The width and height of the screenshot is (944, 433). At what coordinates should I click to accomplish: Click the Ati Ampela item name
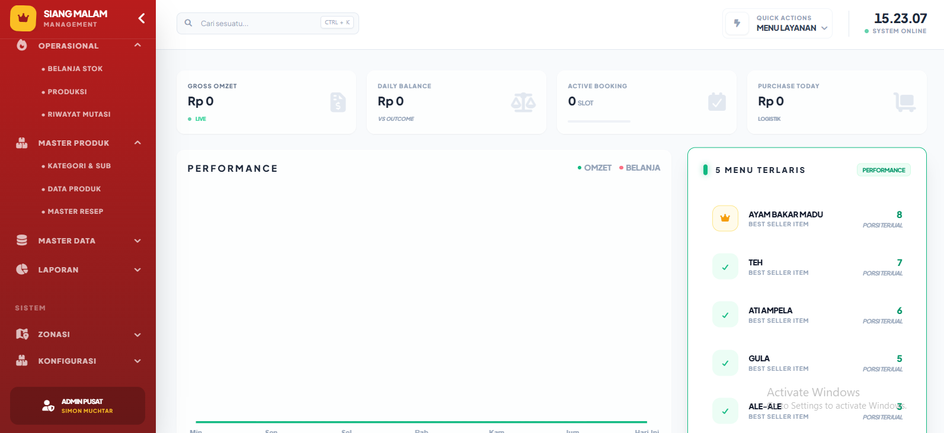pyautogui.click(x=770, y=310)
